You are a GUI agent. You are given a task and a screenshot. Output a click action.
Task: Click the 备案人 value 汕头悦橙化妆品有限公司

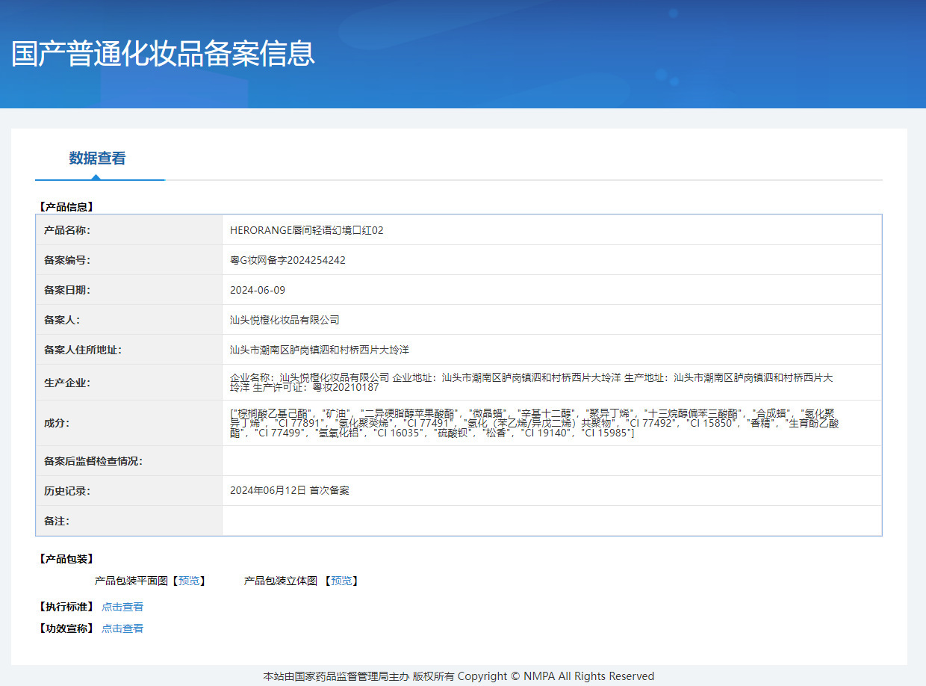coord(285,320)
